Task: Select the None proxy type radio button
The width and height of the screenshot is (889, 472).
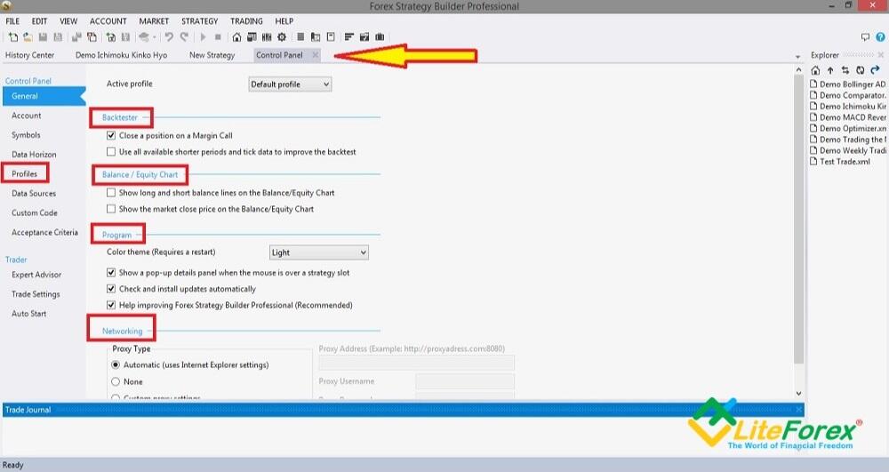Action: [x=115, y=381]
